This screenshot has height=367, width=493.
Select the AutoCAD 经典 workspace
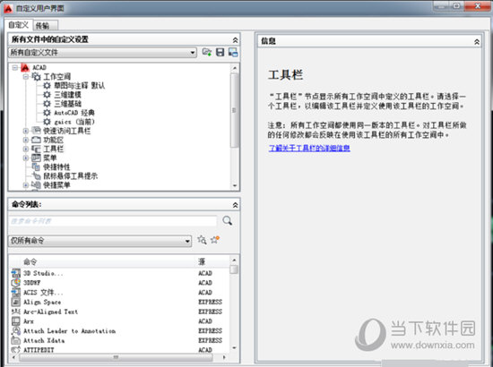coord(74,113)
